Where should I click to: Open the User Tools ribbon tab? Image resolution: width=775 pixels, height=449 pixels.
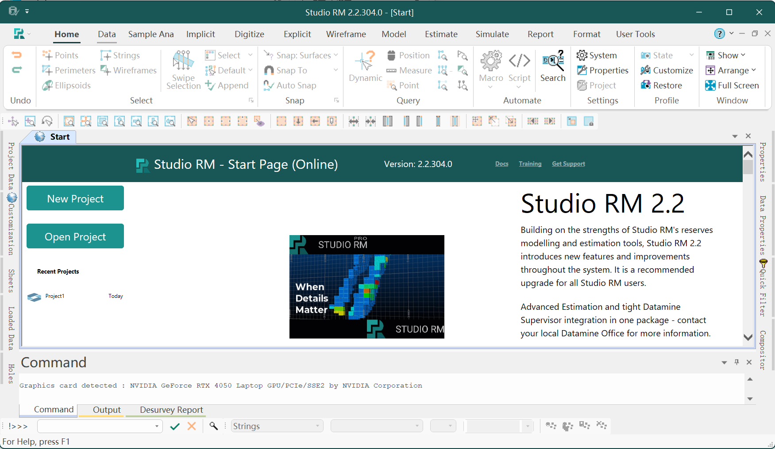click(x=636, y=34)
